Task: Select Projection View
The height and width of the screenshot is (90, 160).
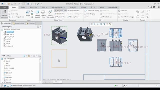Action: pos(60,10)
